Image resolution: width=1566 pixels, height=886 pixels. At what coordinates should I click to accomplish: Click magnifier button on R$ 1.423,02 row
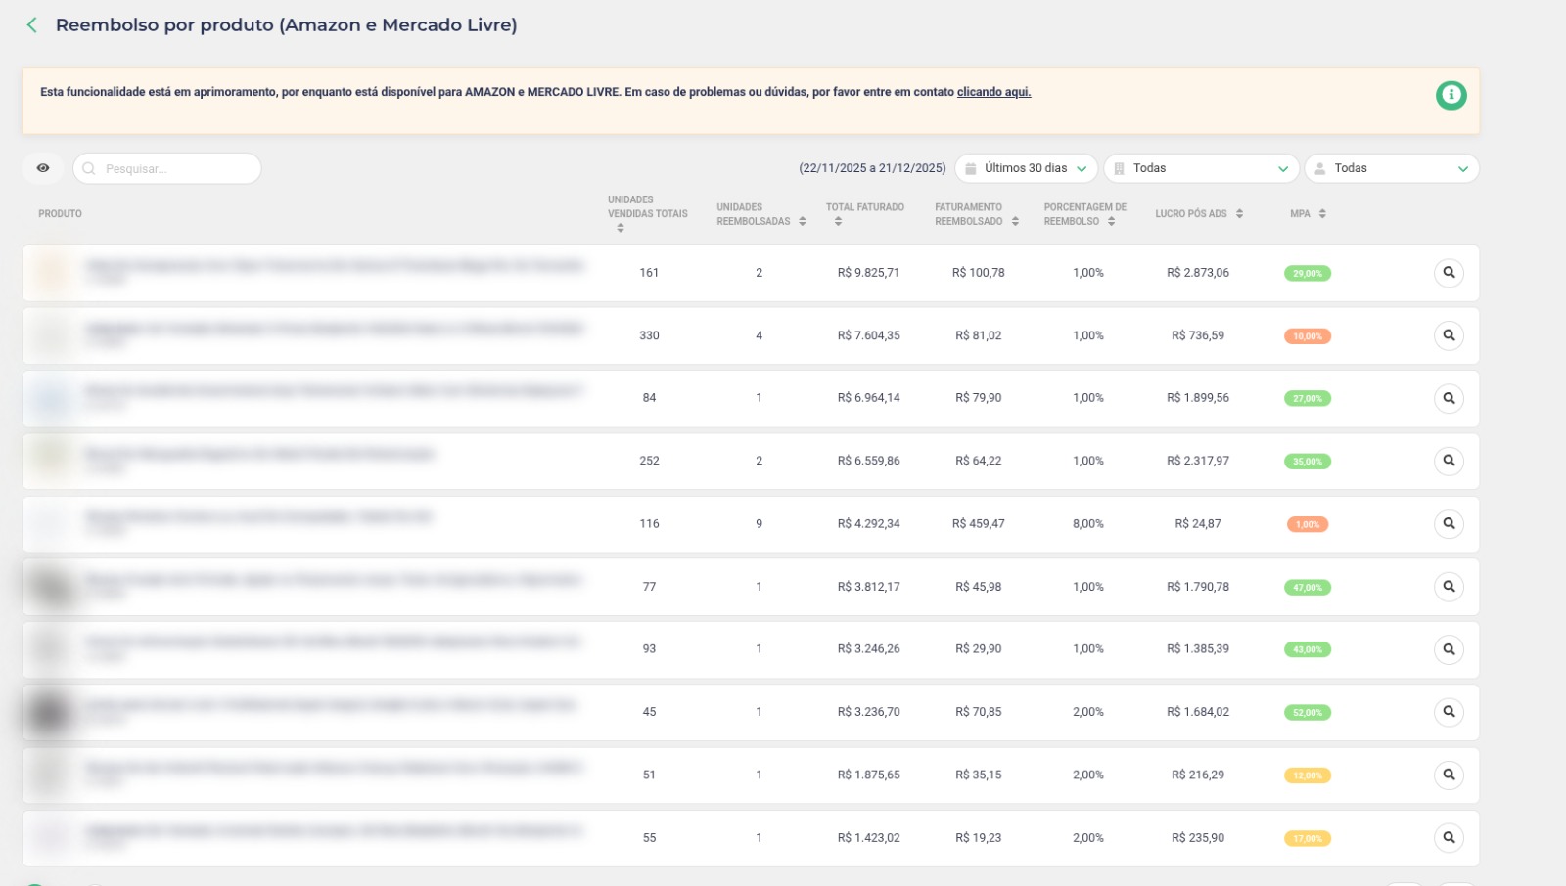tap(1449, 838)
